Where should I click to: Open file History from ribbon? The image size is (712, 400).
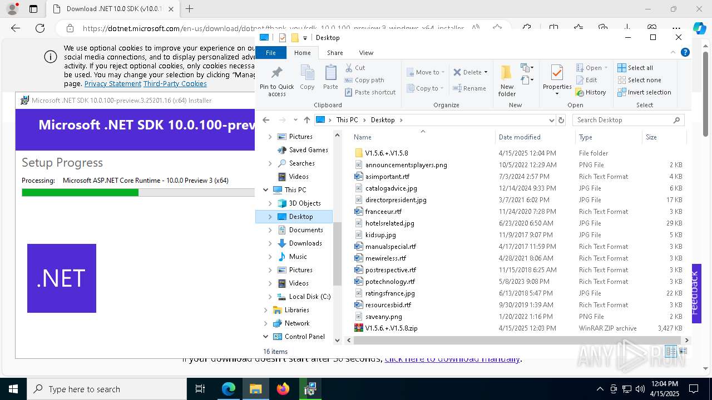pyautogui.click(x=591, y=92)
